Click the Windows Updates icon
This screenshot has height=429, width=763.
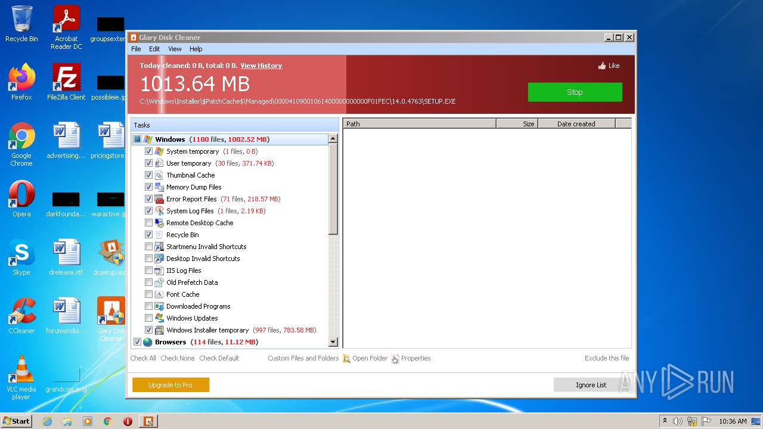click(x=159, y=318)
